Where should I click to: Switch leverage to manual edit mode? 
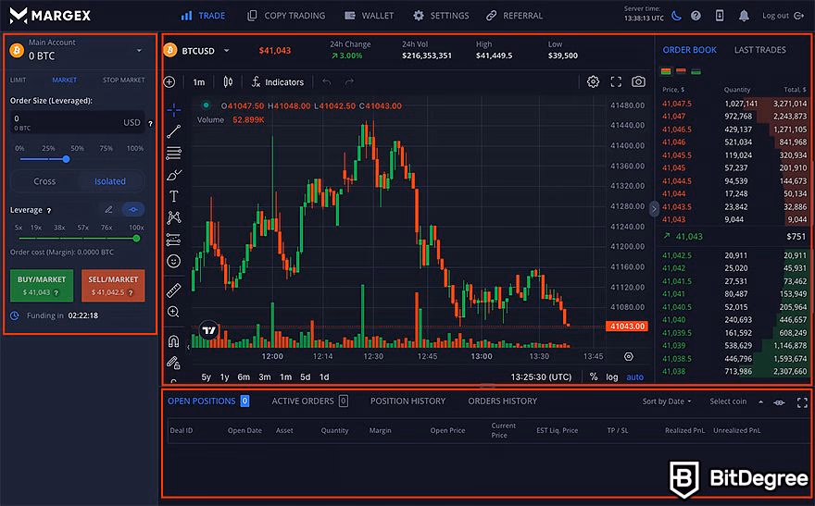(x=108, y=210)
